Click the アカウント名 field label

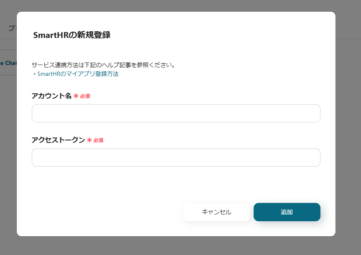50,96
